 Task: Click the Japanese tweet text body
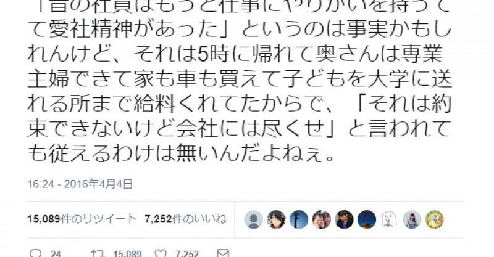[x=240, y=80]
